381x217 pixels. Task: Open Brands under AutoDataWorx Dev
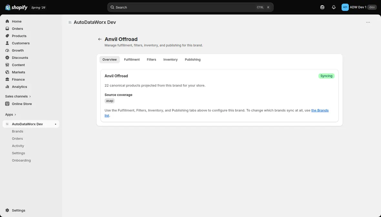17,131
